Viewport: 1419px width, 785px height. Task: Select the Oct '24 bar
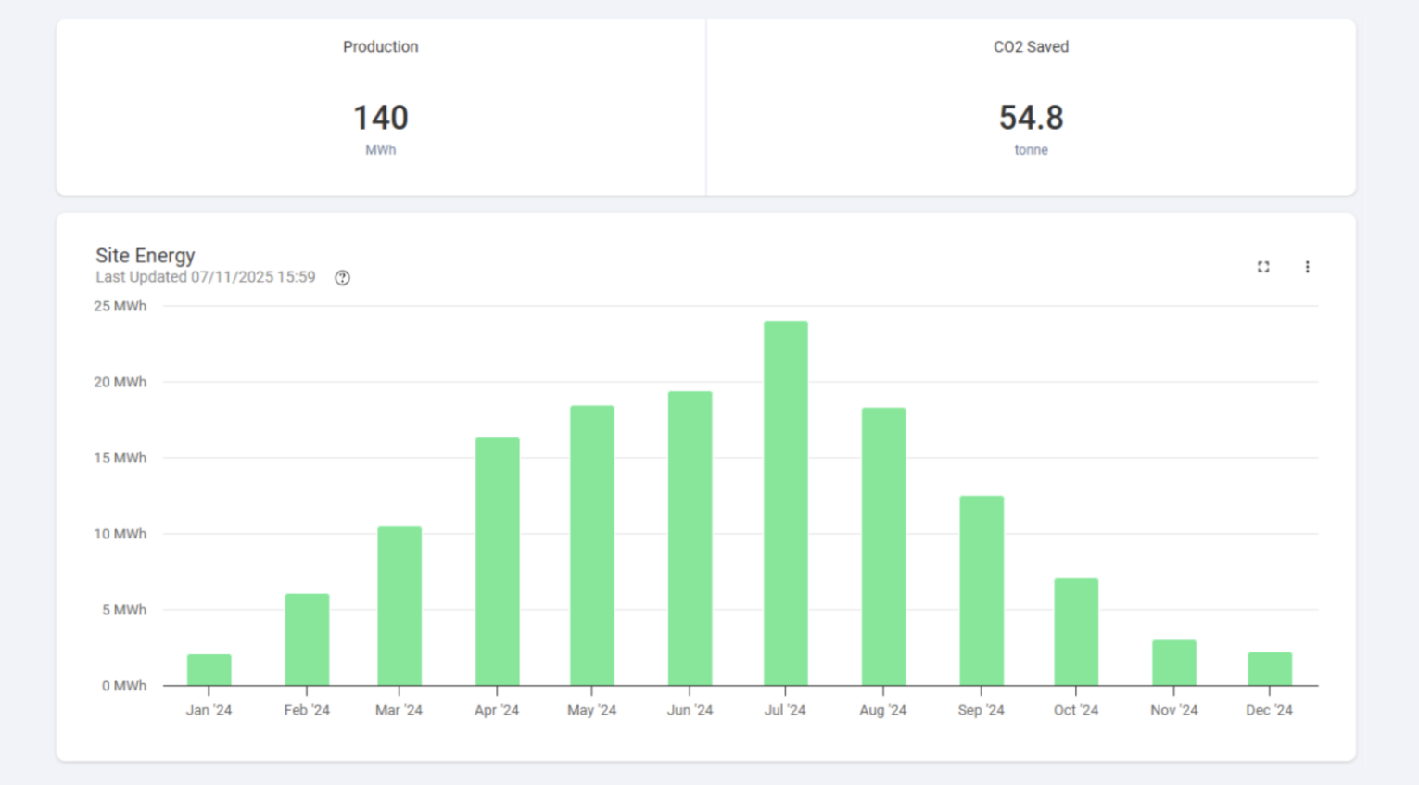point(1076,632)
